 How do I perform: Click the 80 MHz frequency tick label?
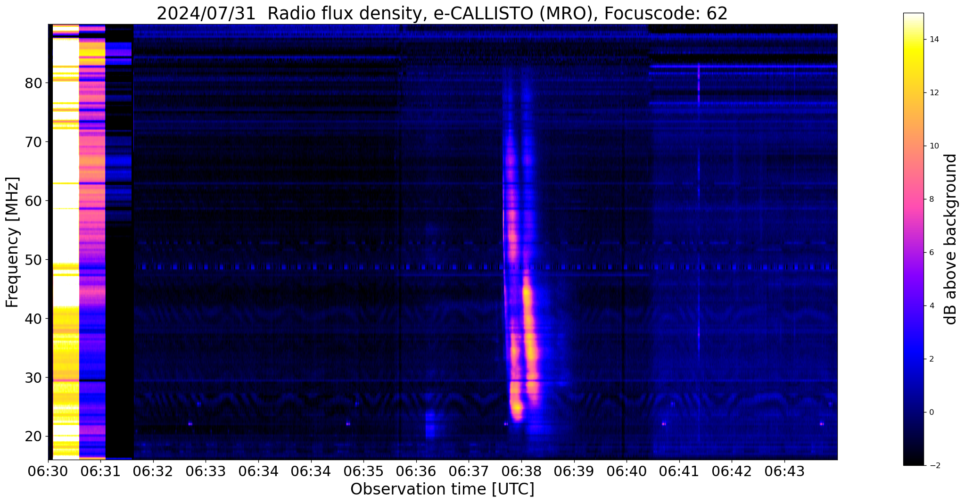coord(33,83)
